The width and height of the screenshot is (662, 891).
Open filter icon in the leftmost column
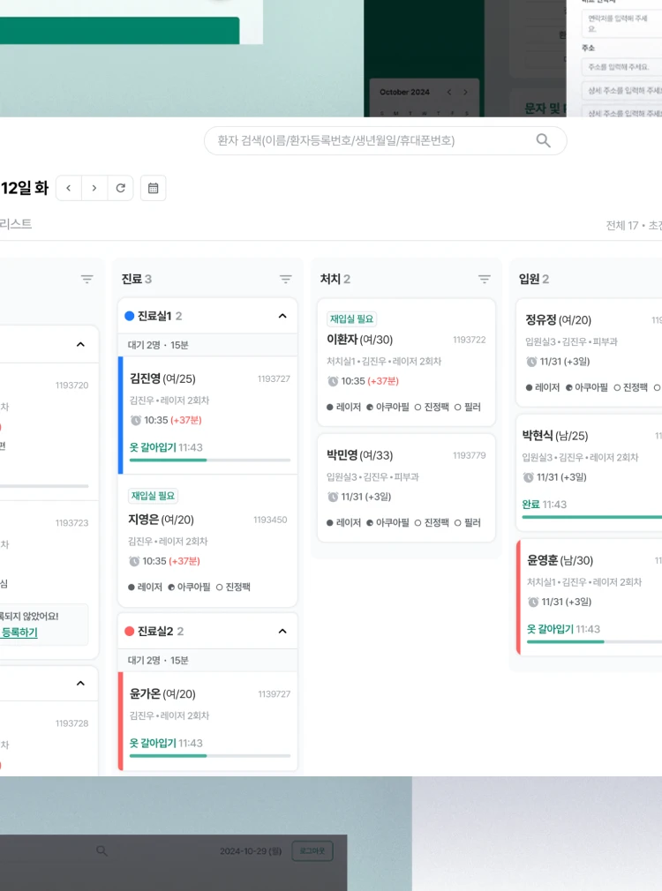(87, 279)
